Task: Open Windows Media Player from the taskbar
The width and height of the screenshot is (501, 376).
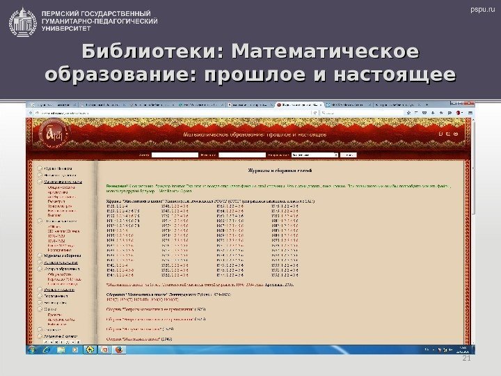Action: 75,350
